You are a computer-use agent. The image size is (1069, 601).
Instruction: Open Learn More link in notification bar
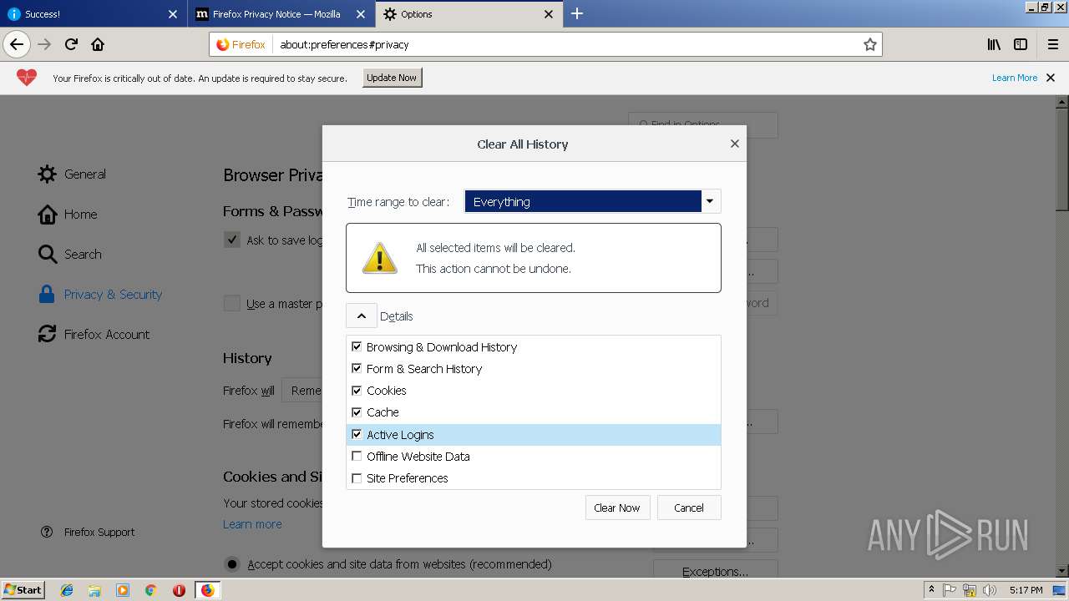(x=1015, y=78)
